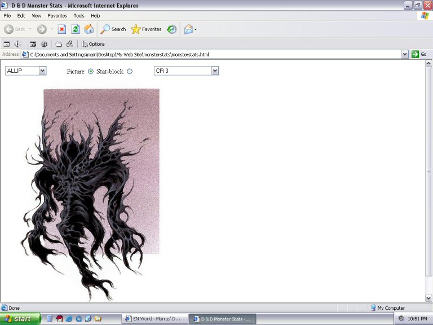Open the View menu
The height and width of the screenshot is (325, 433).
(x=37, y=16)
